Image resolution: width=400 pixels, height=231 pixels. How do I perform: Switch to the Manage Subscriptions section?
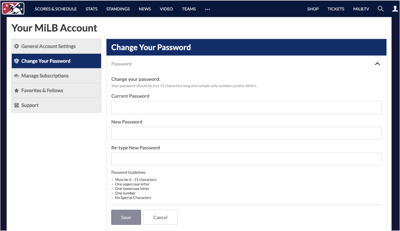coord(45,76)
